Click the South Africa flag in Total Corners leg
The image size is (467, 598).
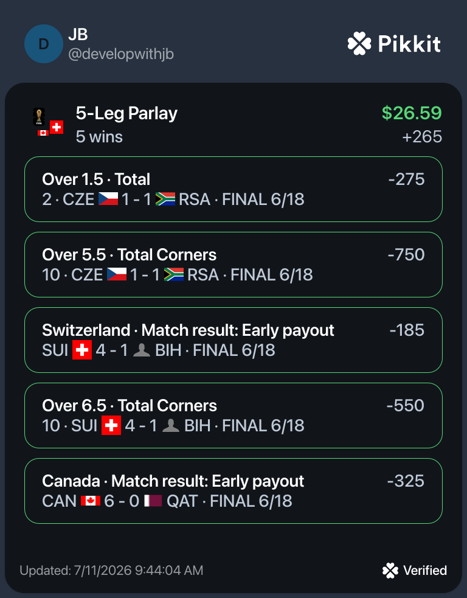[x=174, y=274]
